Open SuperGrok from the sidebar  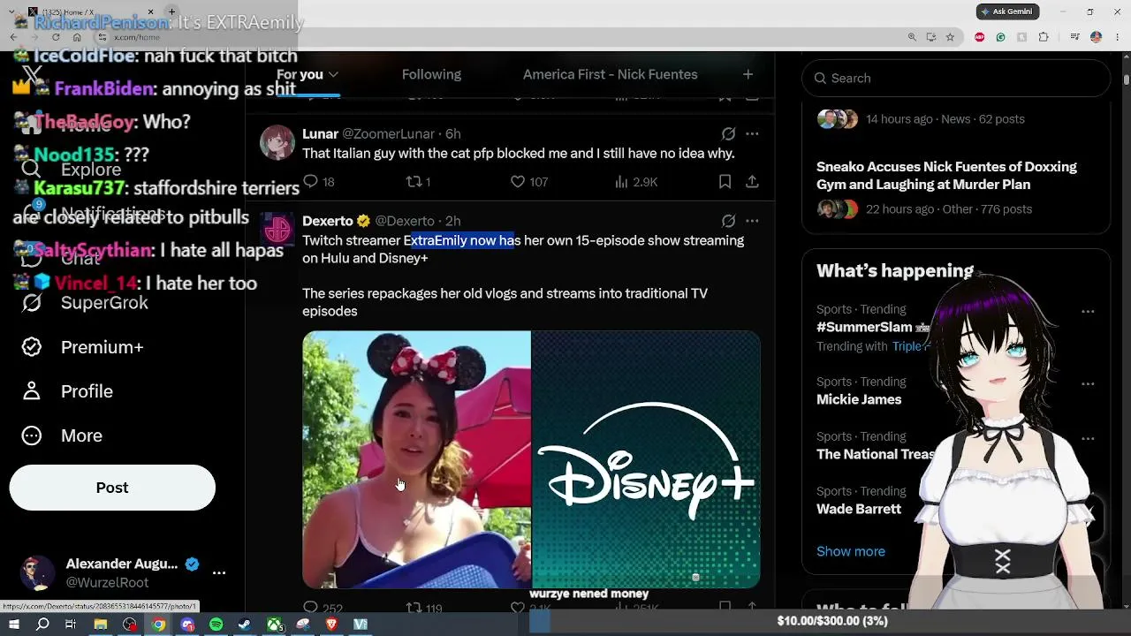pos(104,303)
